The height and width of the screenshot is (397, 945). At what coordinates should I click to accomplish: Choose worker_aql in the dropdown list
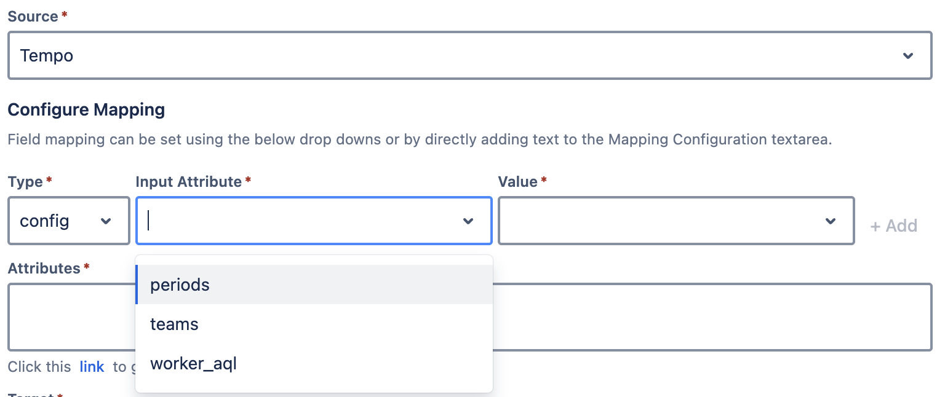(193, 363)
